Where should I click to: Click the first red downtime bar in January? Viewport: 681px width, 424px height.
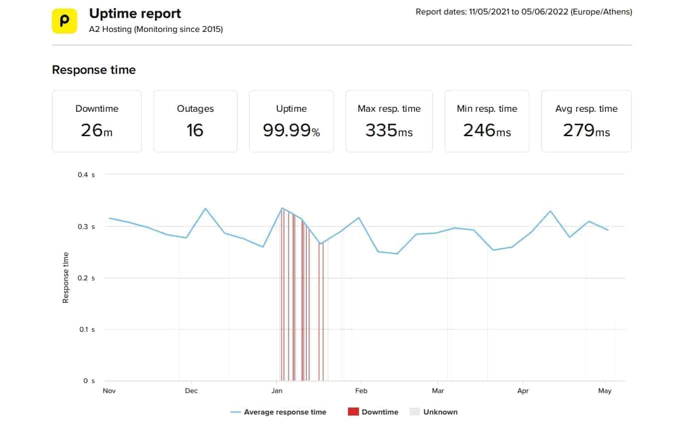point(281,294)
